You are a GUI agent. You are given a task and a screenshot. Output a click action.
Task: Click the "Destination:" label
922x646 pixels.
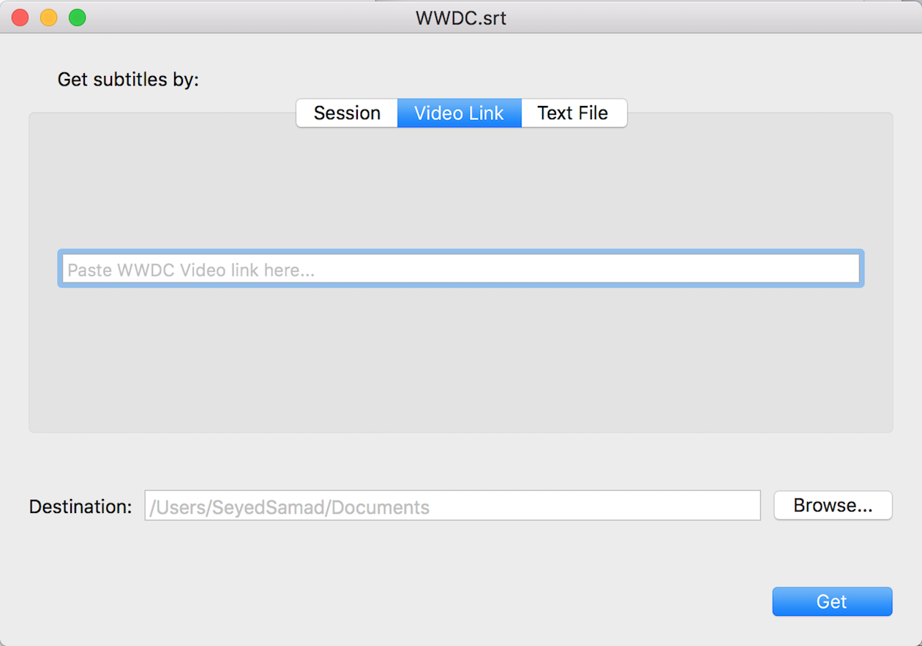(80, 506)
